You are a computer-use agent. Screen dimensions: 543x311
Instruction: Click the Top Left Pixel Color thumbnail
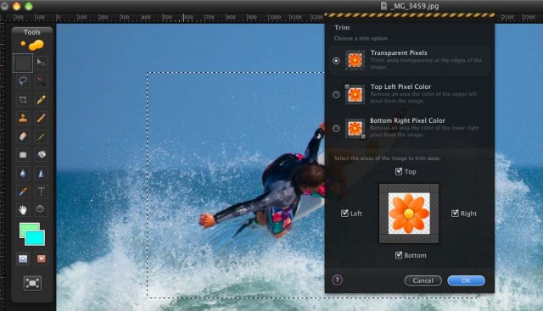355,94
